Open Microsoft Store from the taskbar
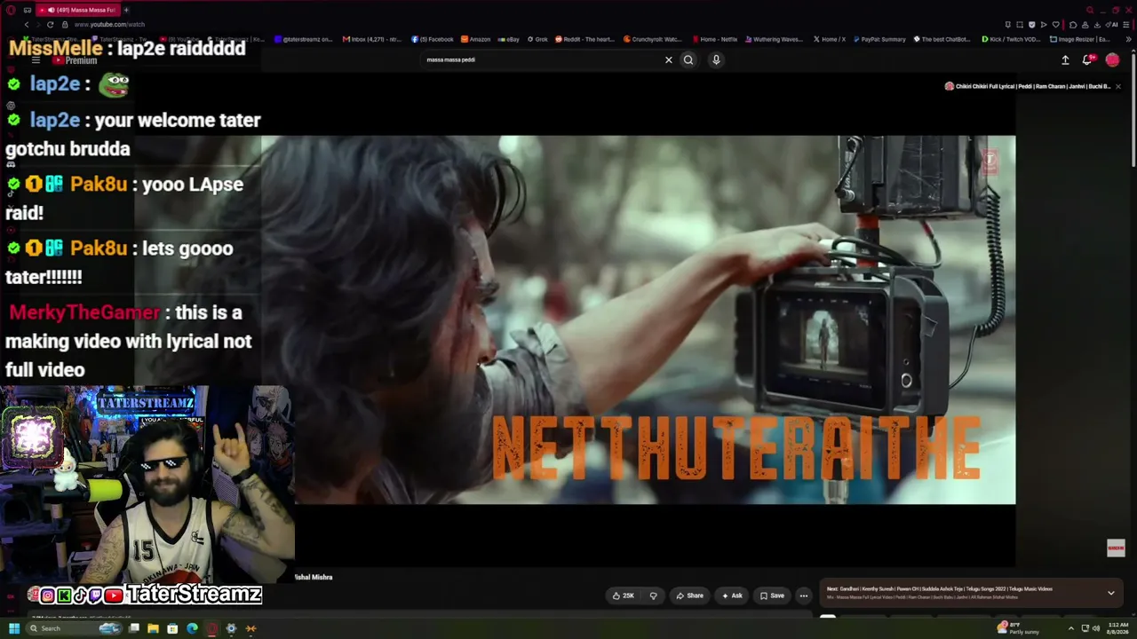Image resolution: width=1137 pixels, height=639 pixels. pos(172,628)
